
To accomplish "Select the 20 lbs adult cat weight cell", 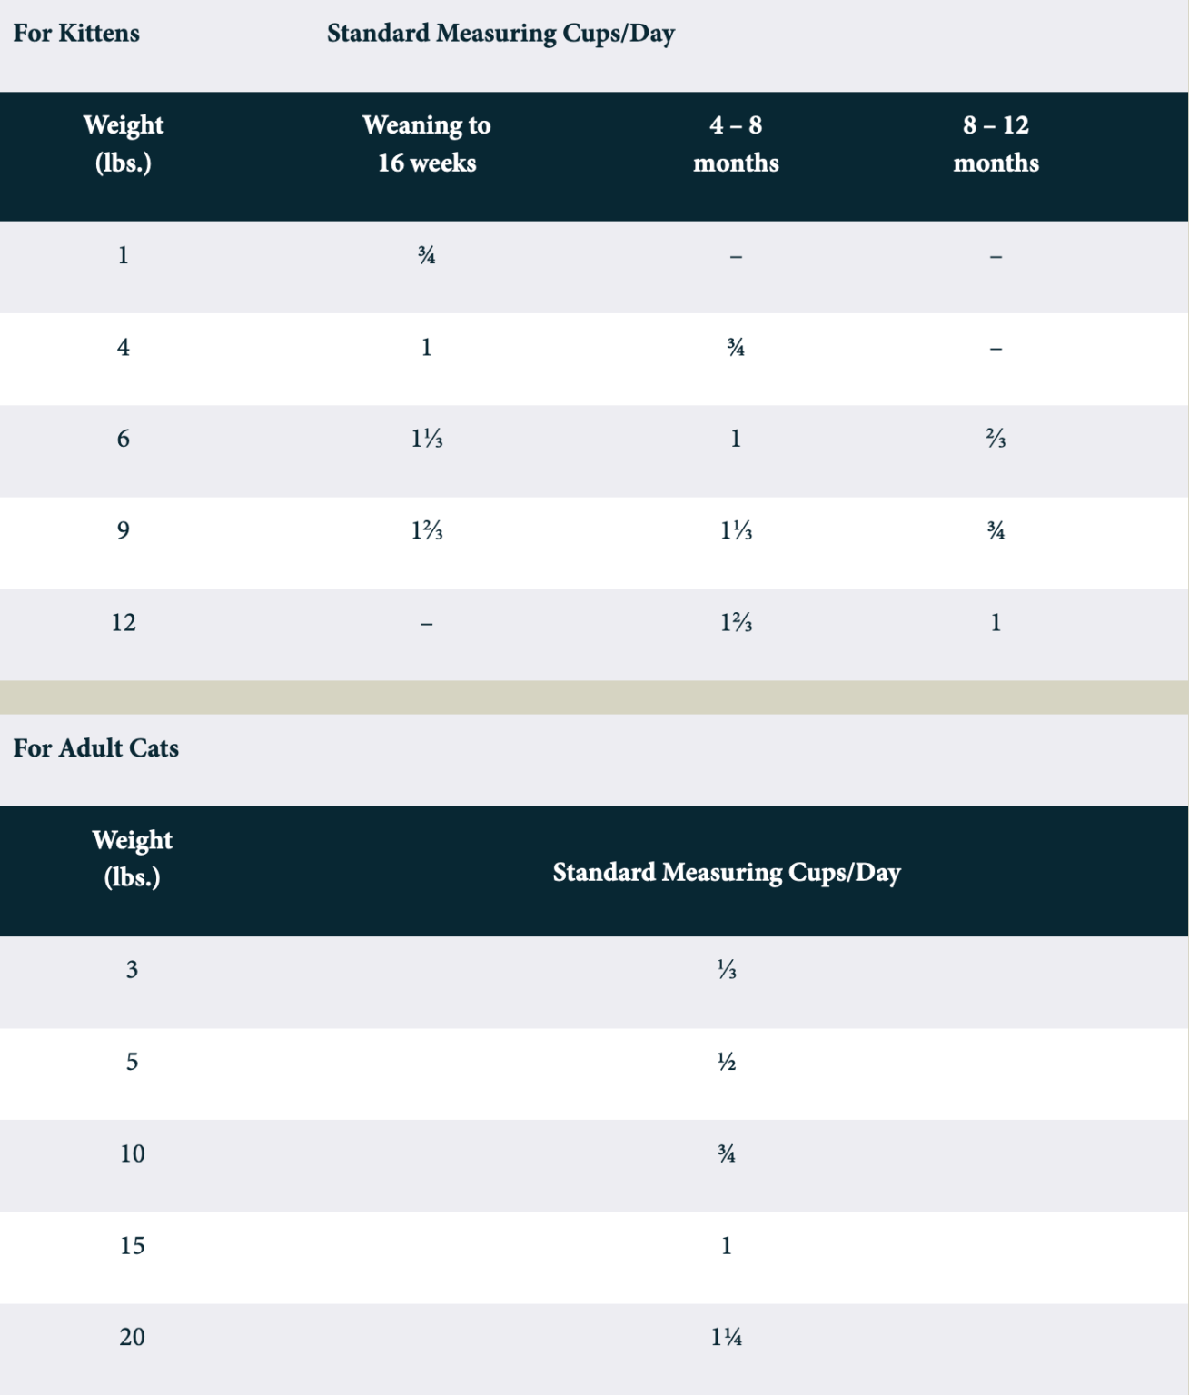I will pos(133,1337).
